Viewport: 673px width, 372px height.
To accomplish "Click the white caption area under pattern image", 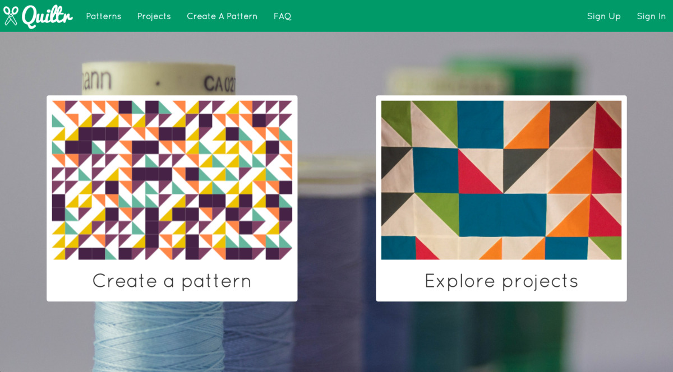I will click(x=172, y=280).
